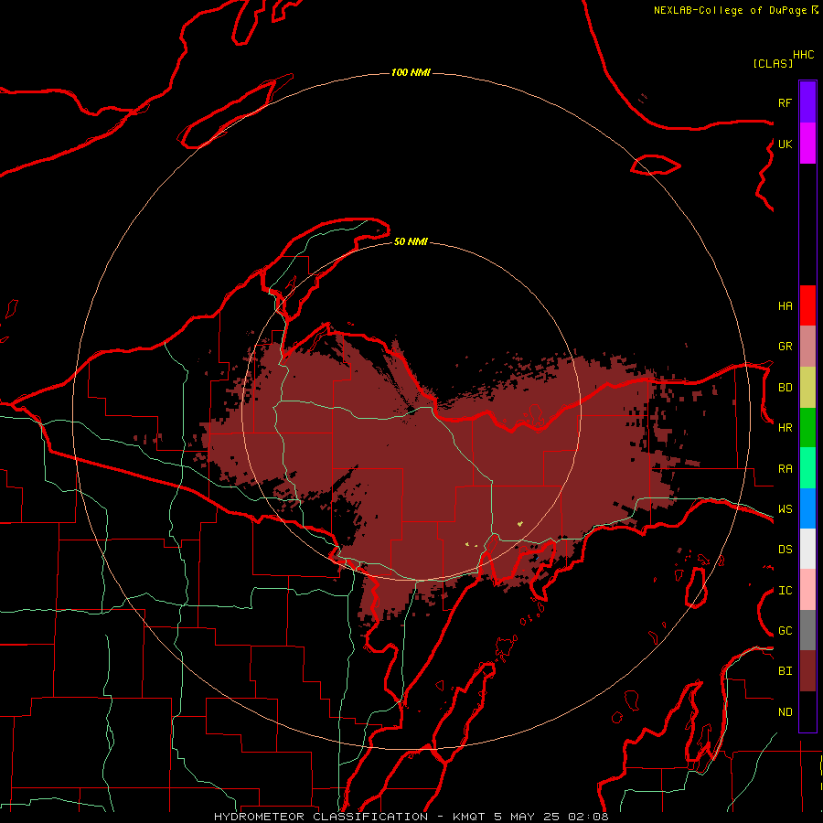Click the NEXLAB-College of DuPage text
823x823 pixels.
point(730,10)
